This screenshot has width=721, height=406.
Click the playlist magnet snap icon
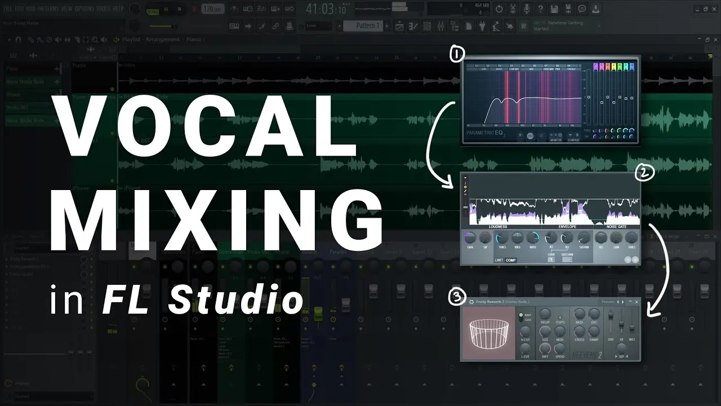coord(18,39)
